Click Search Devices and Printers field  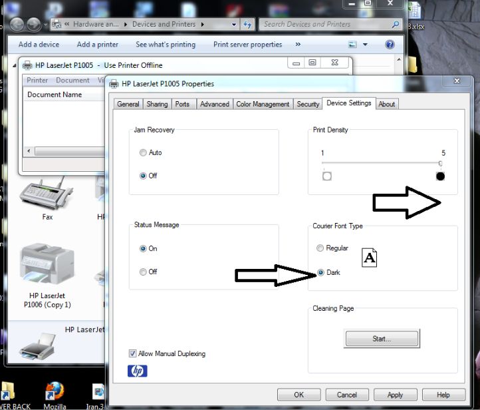(x=330, y=24)
